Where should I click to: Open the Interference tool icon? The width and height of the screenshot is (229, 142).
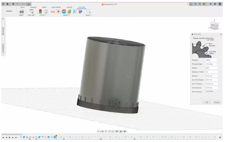[58, 12]
